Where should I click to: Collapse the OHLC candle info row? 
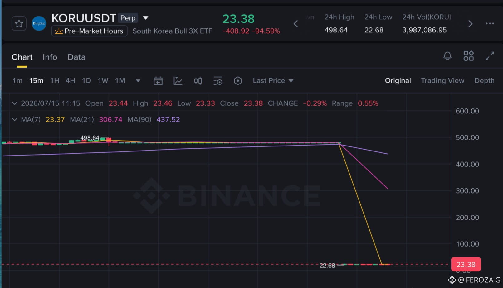click(14, 103)
